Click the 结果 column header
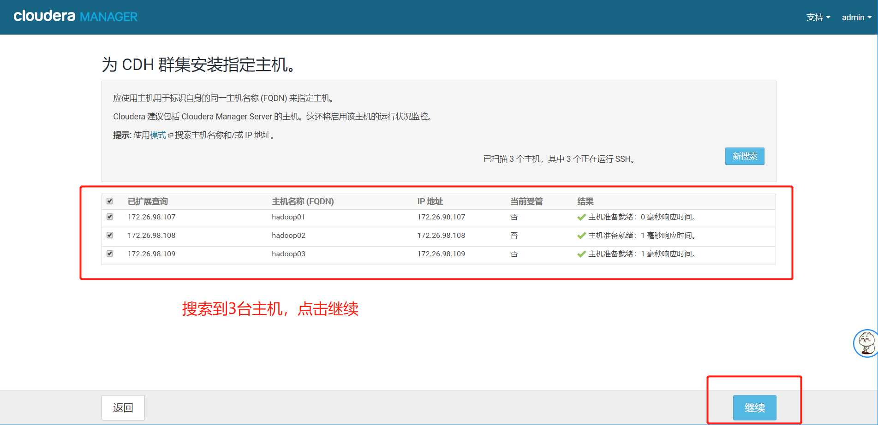 [585, 201]
